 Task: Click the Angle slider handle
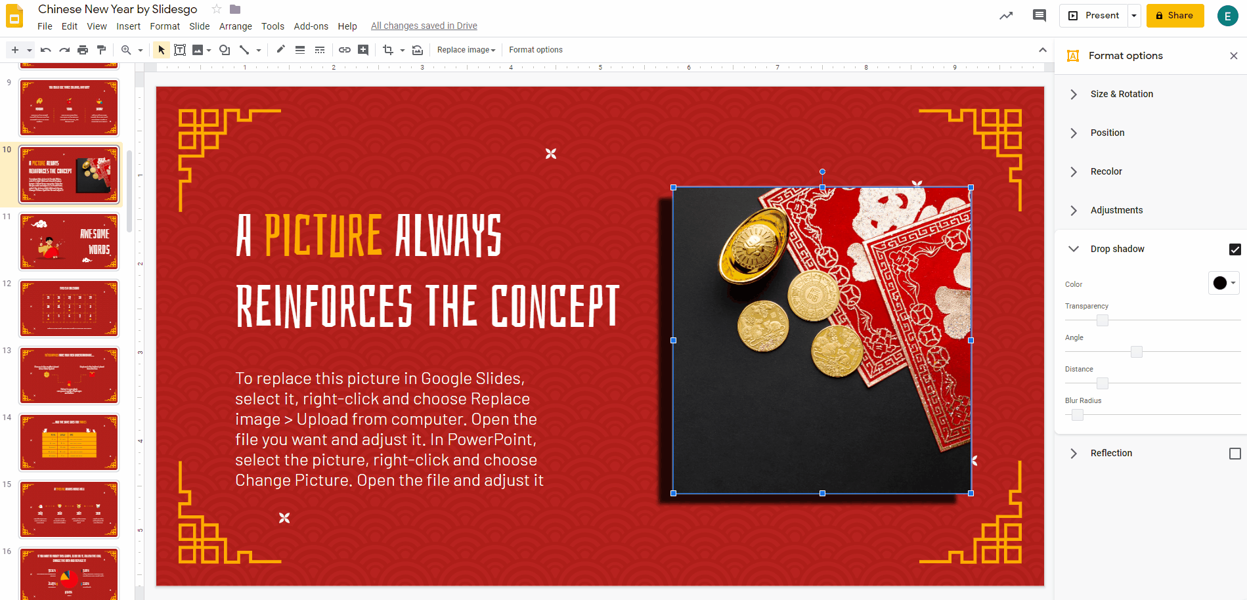1137,352
